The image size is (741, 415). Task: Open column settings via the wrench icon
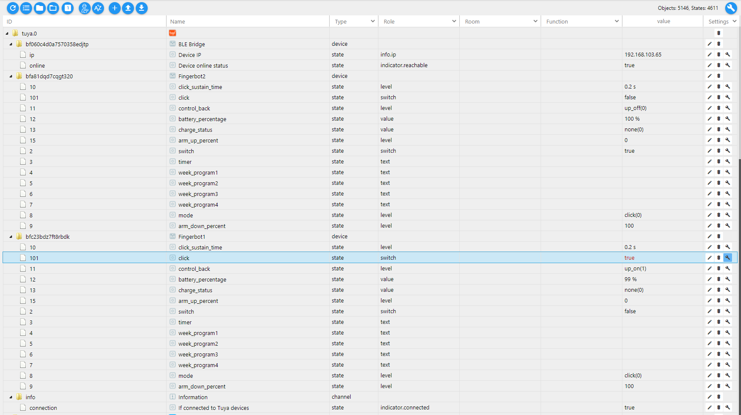[x=731, y=8]
